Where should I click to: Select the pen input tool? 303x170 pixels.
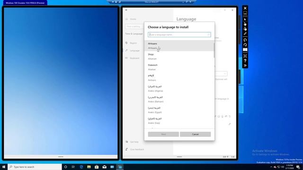point(245,34)
